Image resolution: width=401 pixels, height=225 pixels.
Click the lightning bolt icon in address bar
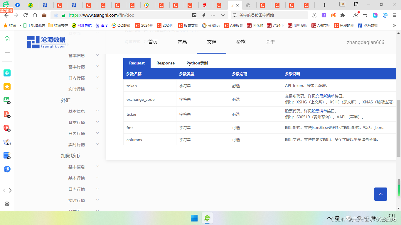click(204, 15)
